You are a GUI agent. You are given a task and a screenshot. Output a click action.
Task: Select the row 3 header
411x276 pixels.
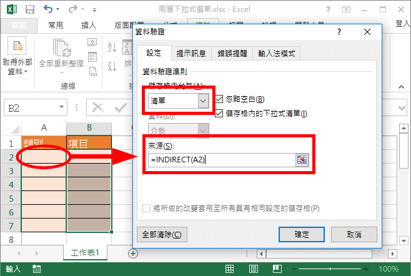(11, 171)
